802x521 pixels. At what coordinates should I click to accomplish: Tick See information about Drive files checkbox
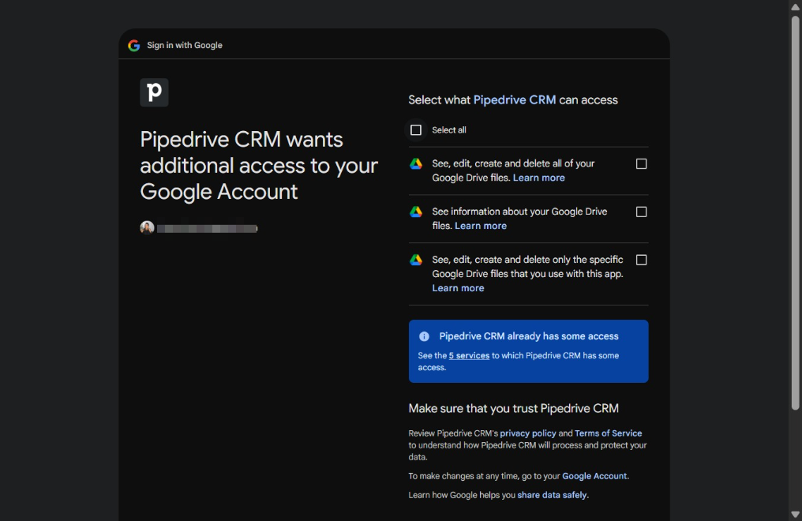641,212
